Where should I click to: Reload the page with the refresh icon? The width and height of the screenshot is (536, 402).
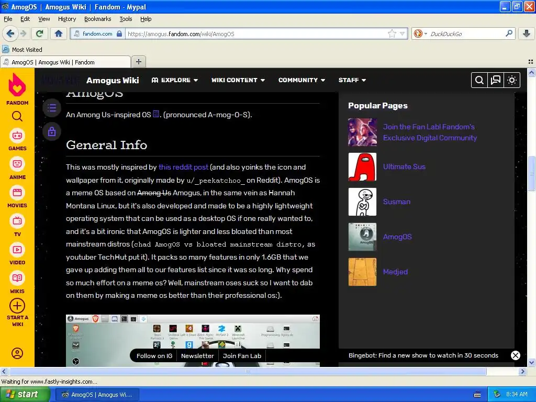click(x=39, y=33)
